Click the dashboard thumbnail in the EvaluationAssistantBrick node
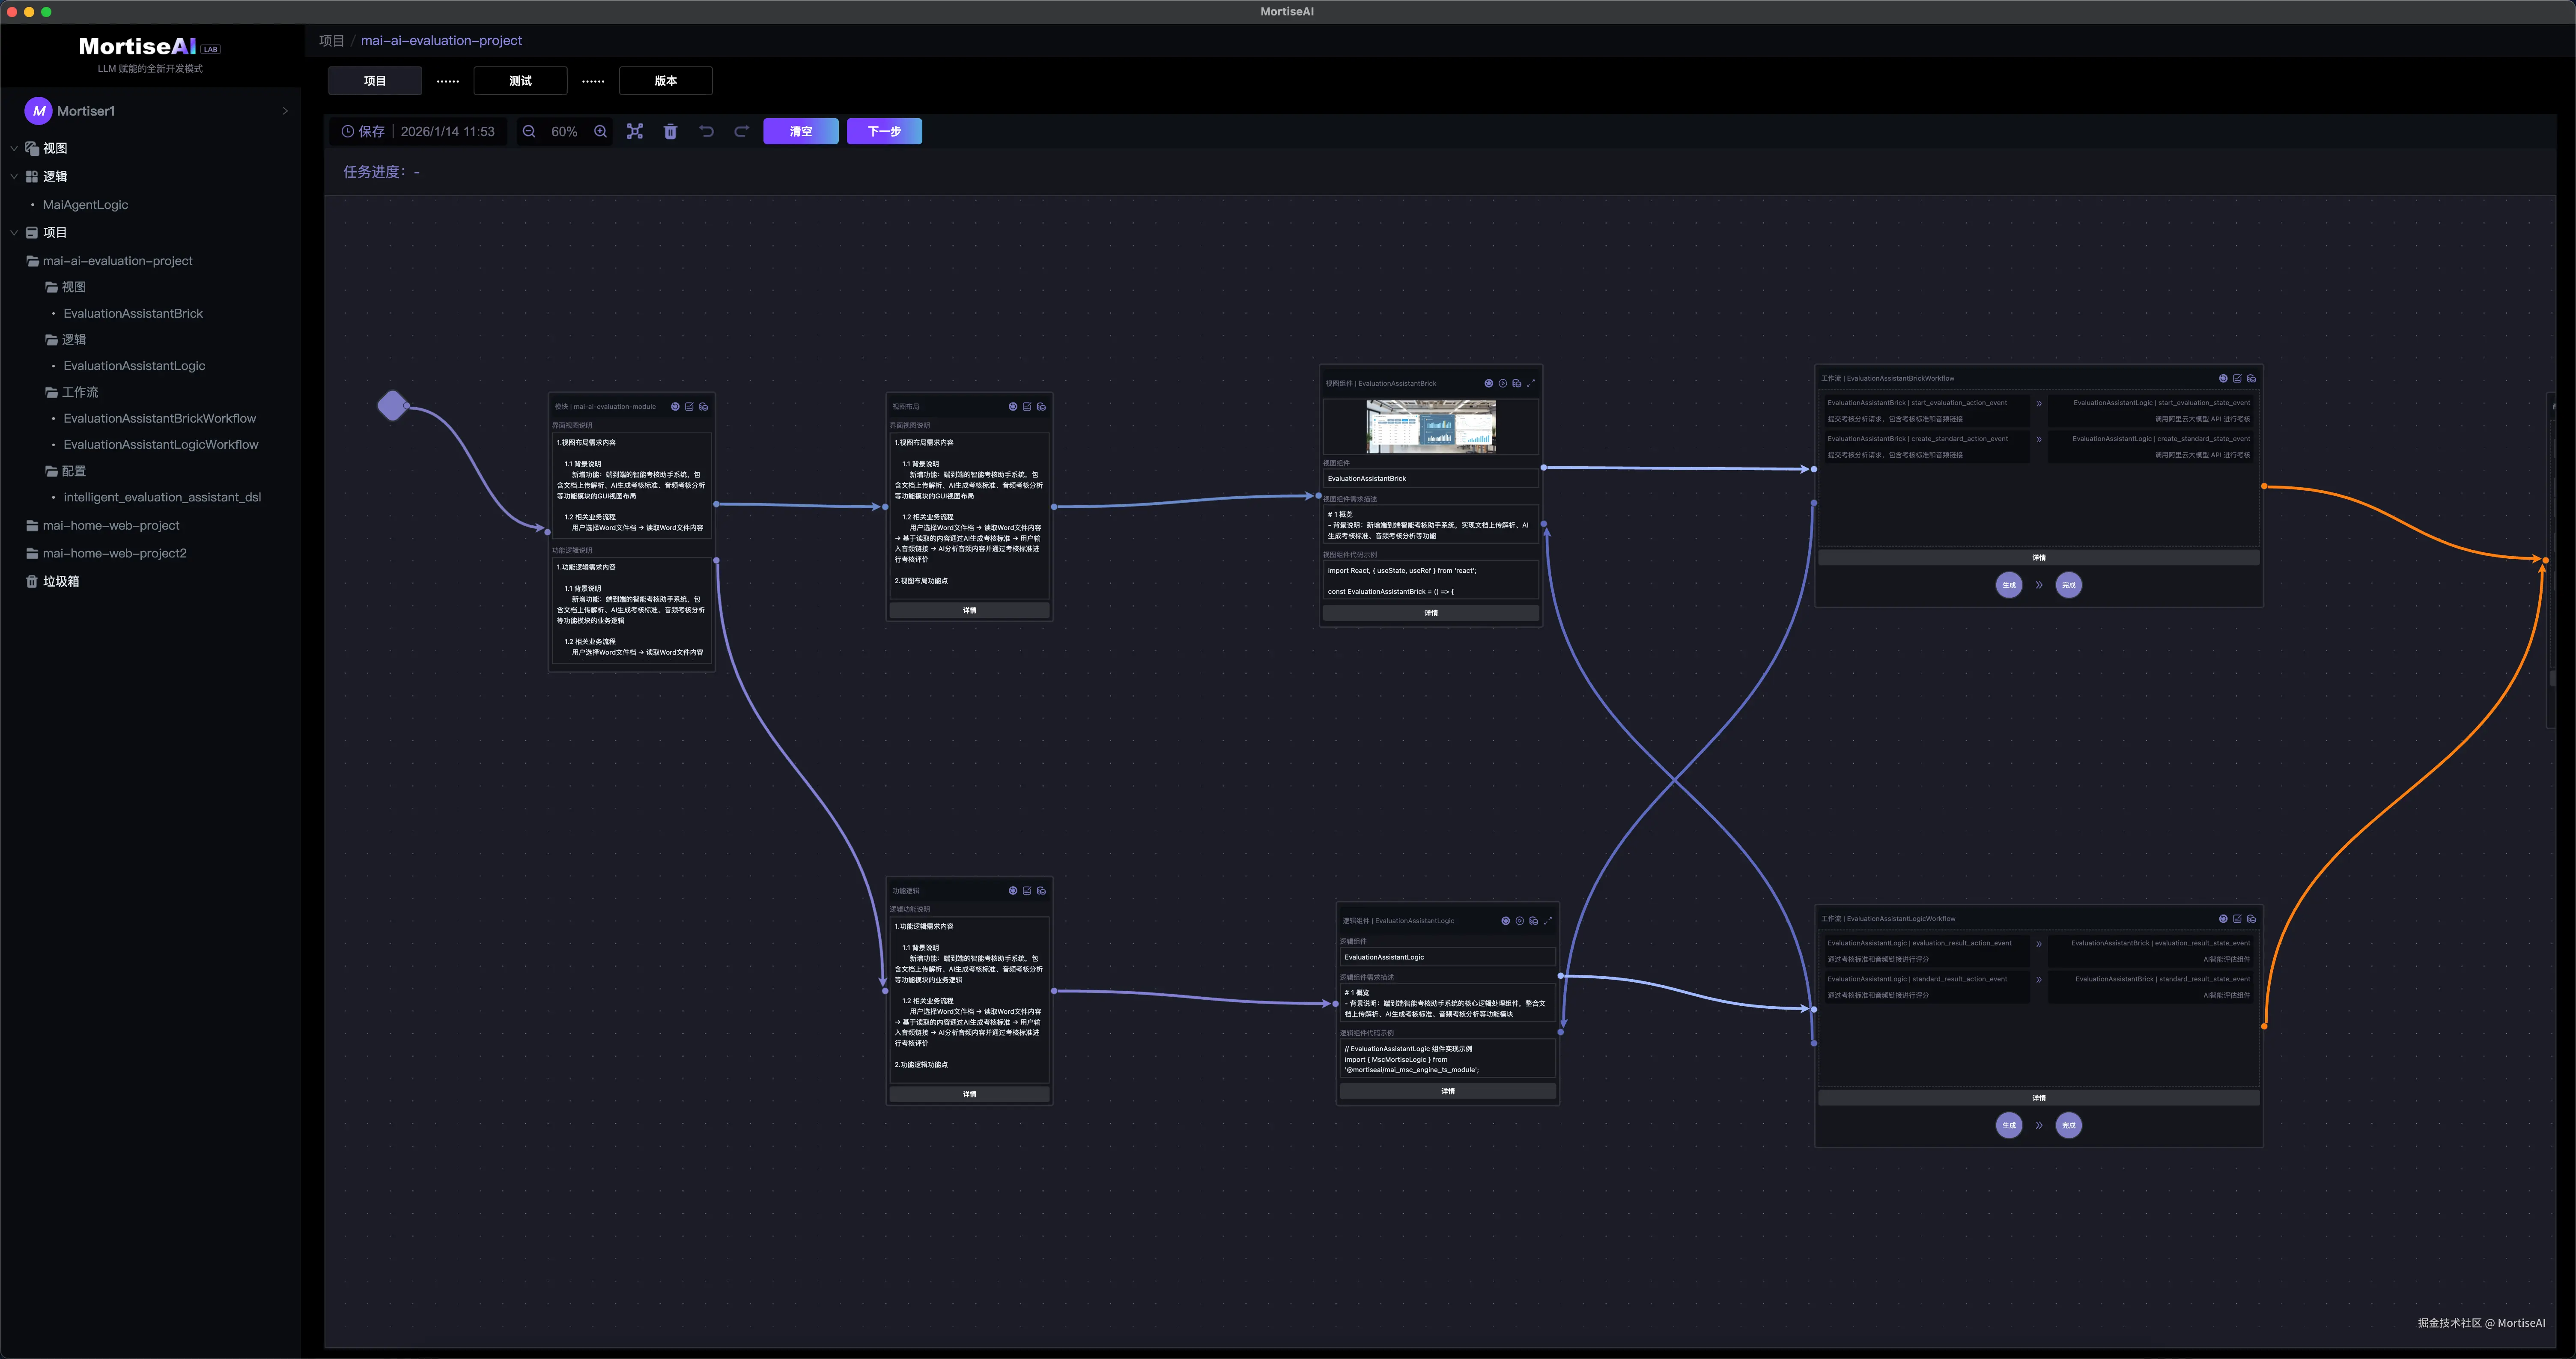 (1430, 426)
